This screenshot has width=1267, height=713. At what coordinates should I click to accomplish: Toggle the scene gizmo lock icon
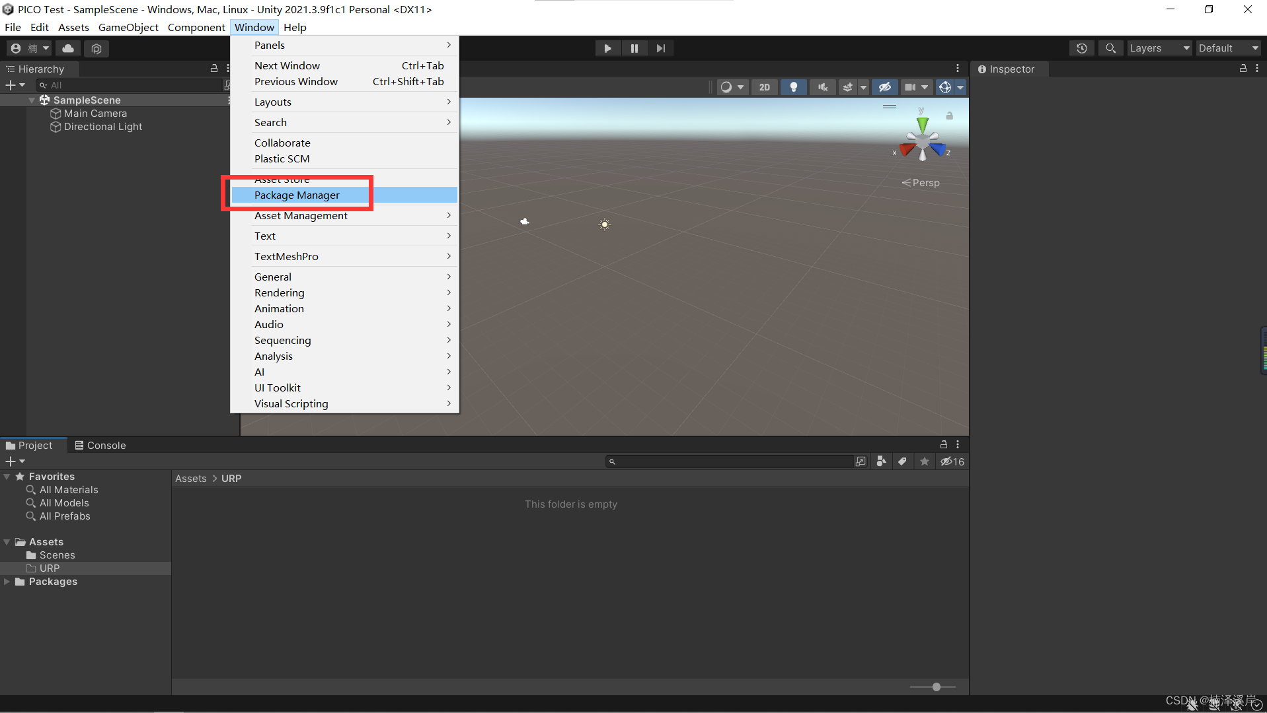950,116
